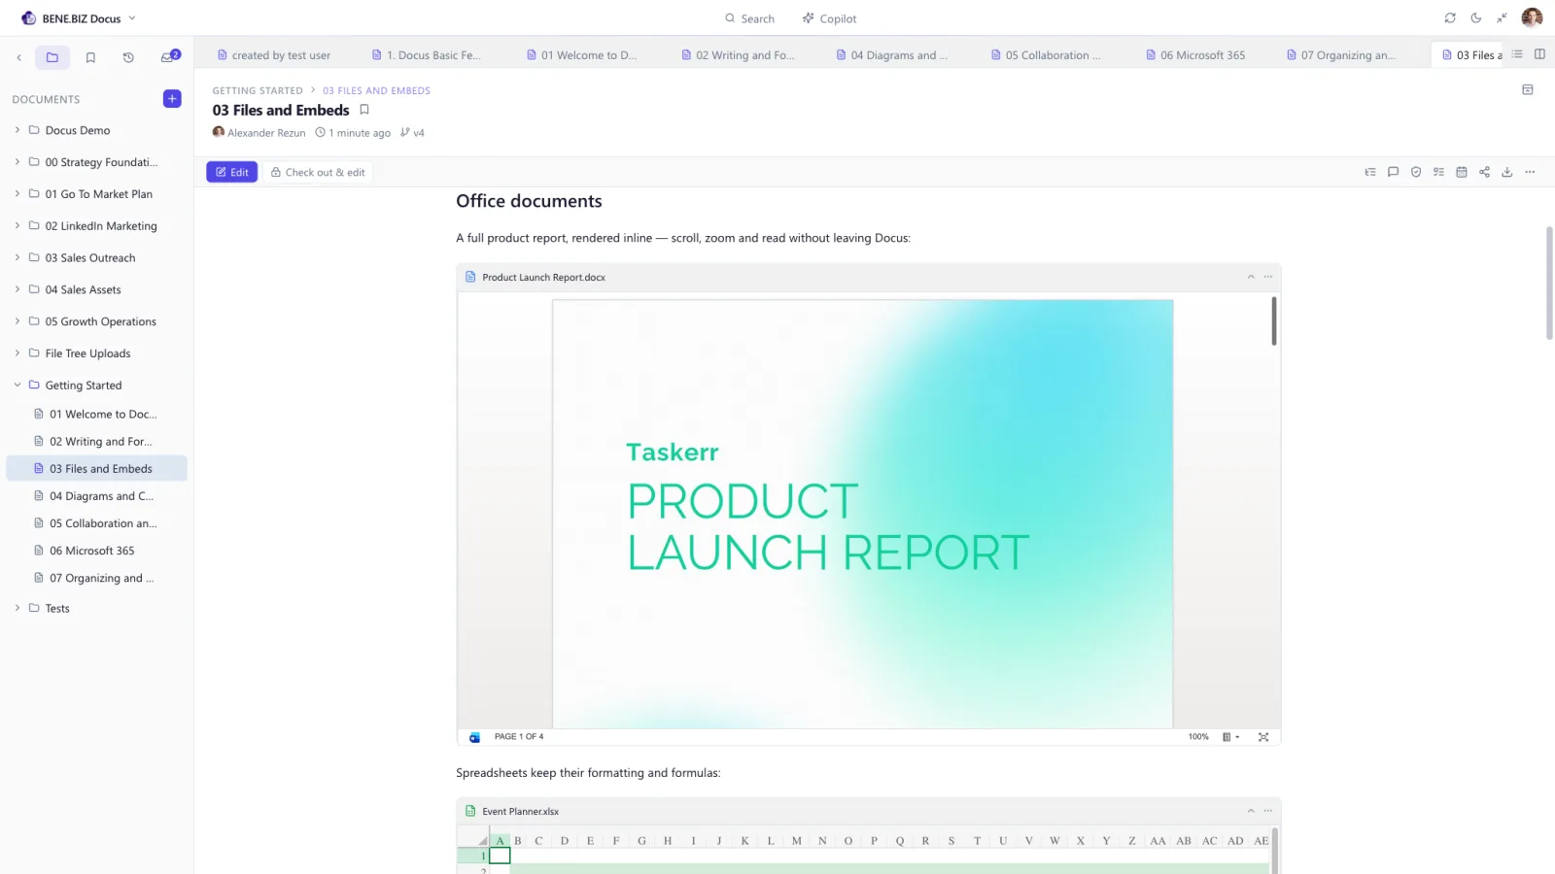The image size is (1555, 874).
Task: Switch to '06 Microsoft 365' tab
Action: pos(1195,55)
